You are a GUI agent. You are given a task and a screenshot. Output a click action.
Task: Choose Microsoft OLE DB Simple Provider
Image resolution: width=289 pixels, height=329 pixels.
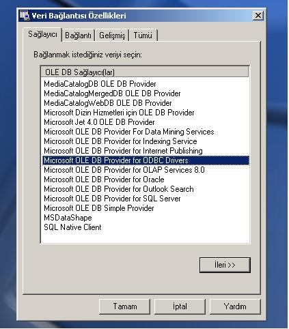[99, 208]
